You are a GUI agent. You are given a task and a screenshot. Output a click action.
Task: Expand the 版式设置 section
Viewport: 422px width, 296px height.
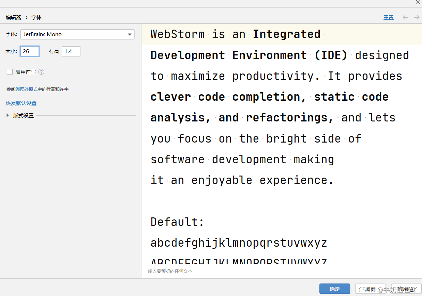pos(8,115)
